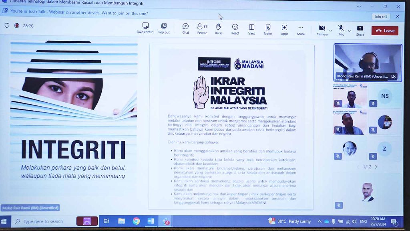The width and height of the screenshot is (410, 231).
Task: Select Mohd Rais Ramli's video tile
Action: tap(368, 62)
